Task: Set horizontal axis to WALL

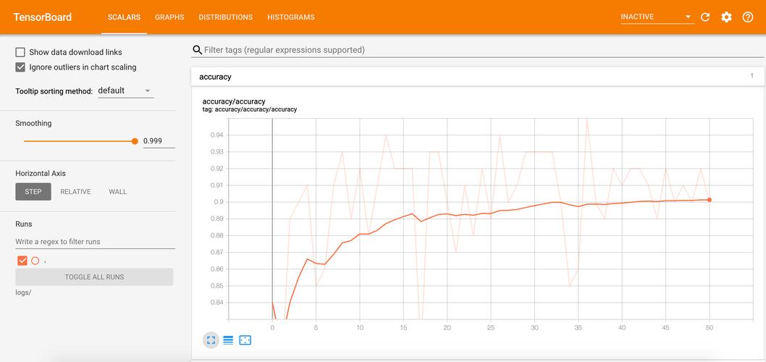Action: pyautogui.click(x=118, y=192)
